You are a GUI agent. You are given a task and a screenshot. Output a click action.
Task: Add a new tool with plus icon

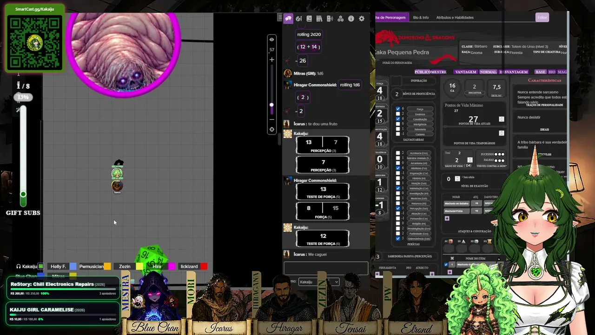(x=377, y=274)
